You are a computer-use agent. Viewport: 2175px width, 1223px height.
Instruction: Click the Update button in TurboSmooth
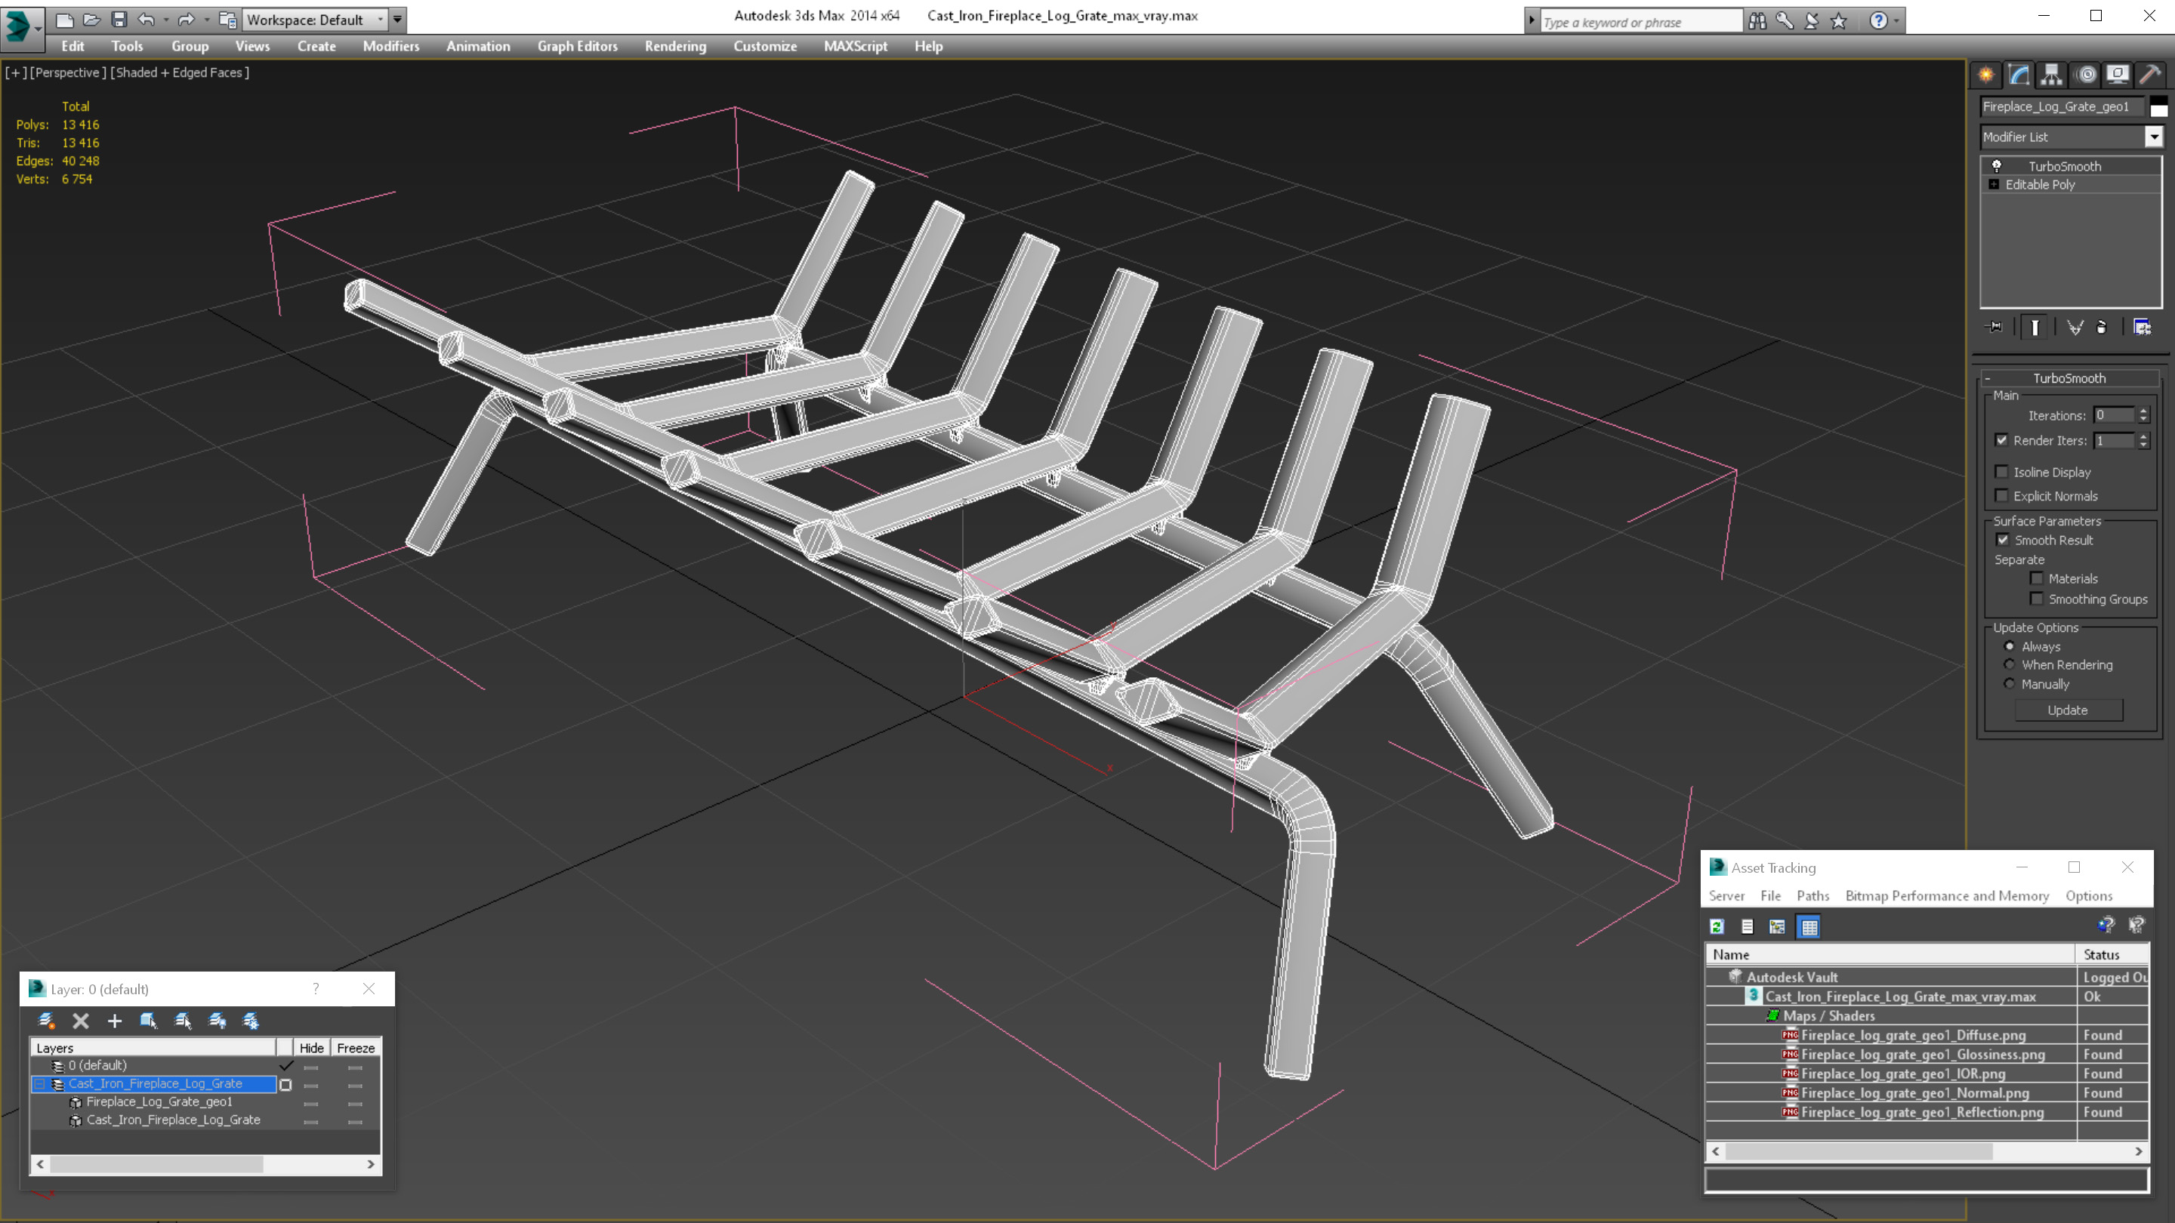(x=2068, y=710)
